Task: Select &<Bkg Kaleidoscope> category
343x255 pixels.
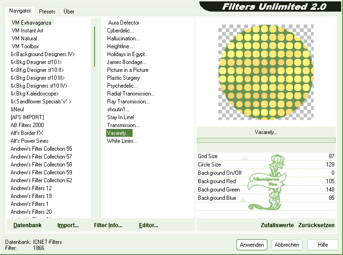Action: (x=35, y=94)
